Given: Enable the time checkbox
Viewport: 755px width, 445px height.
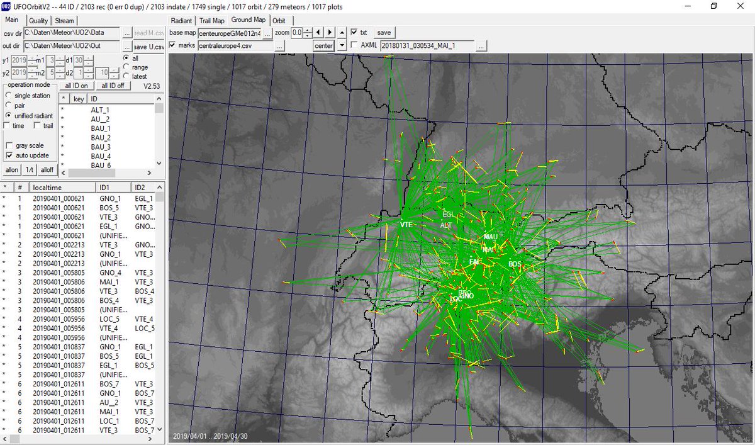Looking at the screenshot, I should point(7,126).
